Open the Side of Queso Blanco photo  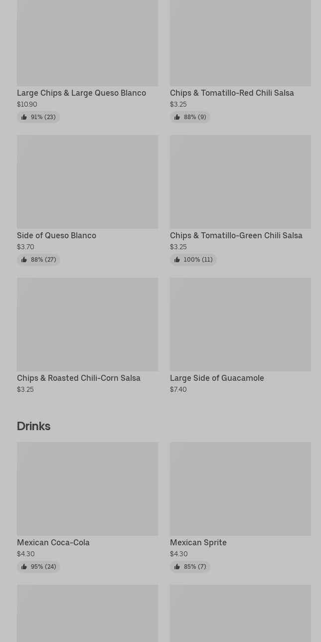87,182
